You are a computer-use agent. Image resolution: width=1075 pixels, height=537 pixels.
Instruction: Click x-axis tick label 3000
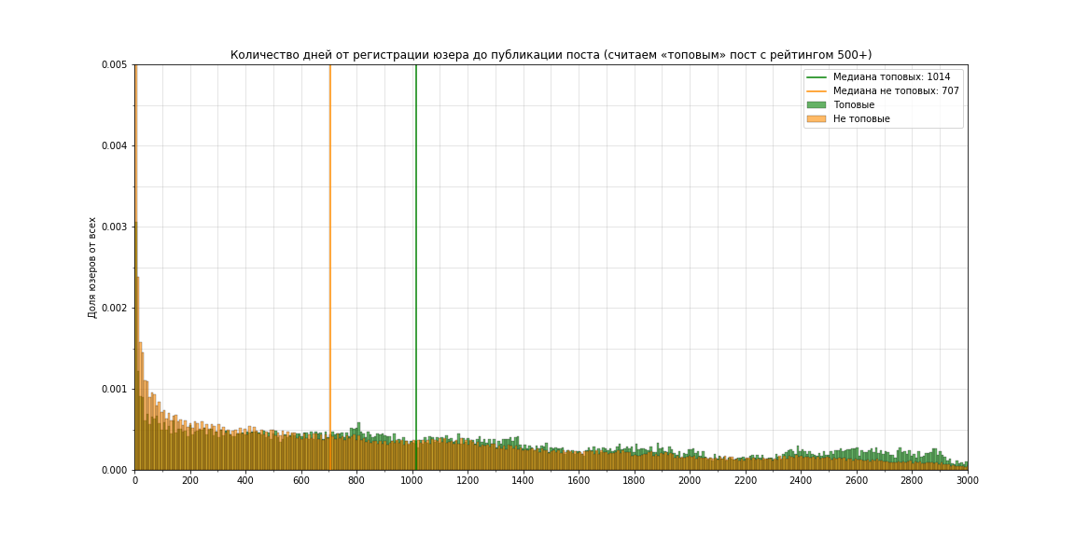click(968, 481)
